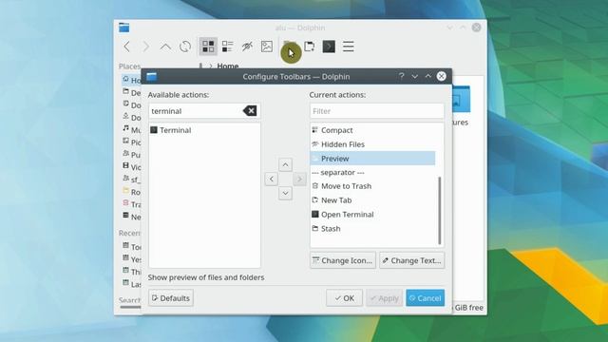
Task: Select New Tab in current actions
Action: 373,200
